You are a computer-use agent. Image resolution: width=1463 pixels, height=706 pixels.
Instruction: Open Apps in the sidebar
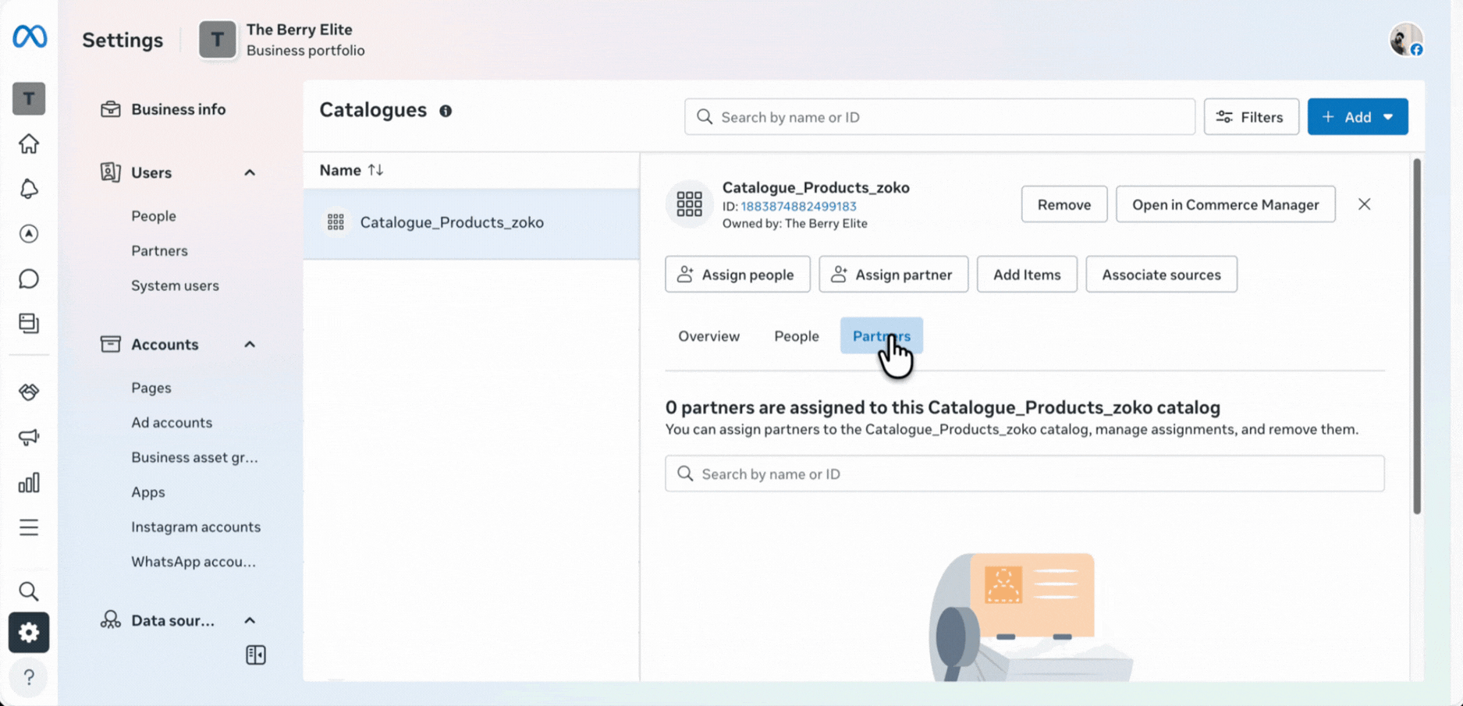148,492
